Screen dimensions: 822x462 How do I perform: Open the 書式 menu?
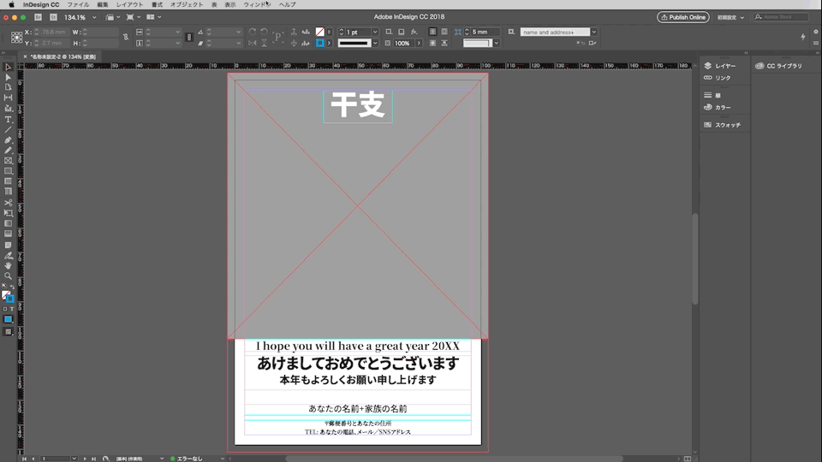point(157,5)
